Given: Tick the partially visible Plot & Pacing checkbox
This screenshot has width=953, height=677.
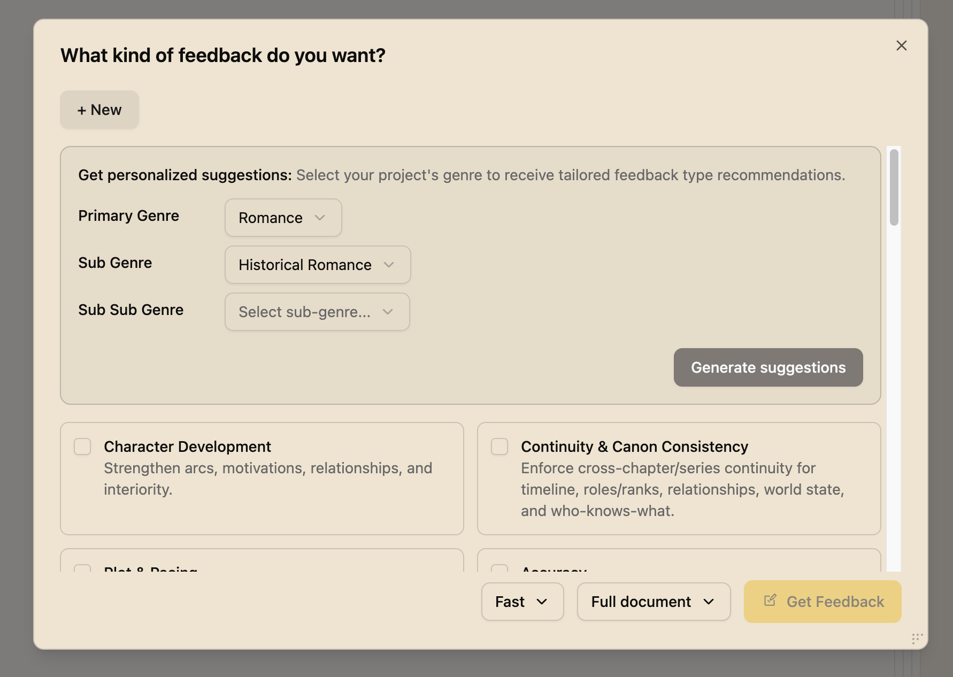Looking at the screenshot, I should pos(82,568).
